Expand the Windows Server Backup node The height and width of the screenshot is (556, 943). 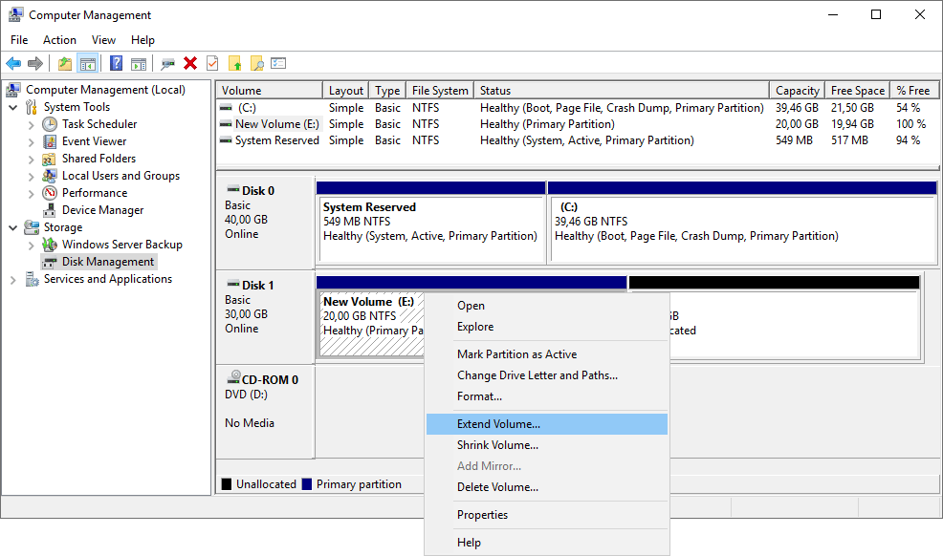pos(32,245)
